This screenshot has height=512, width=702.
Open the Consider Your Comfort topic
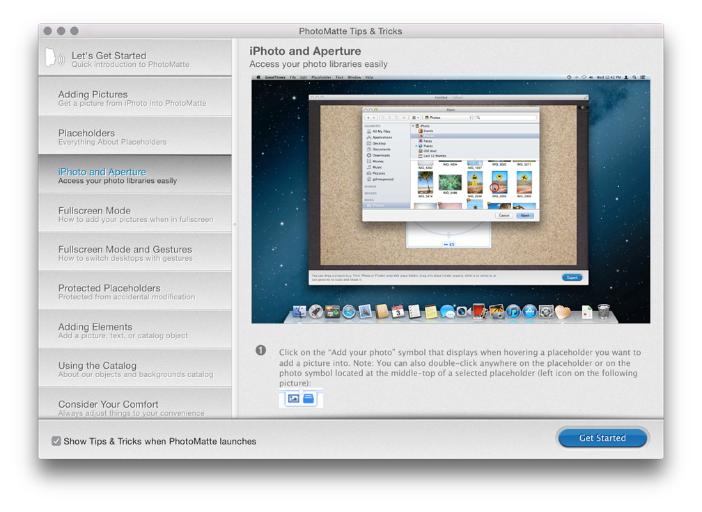tap(135, 403)
